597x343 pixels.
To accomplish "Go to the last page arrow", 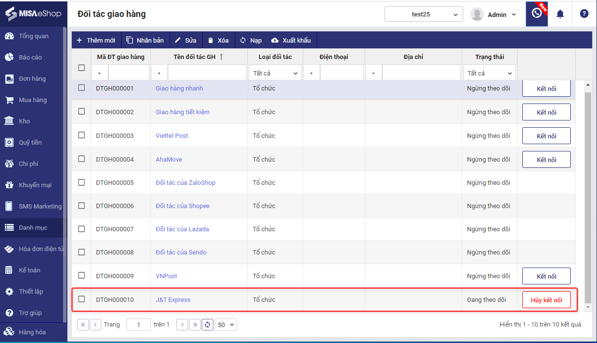I will pyautogui.click(x=195, y=325).
